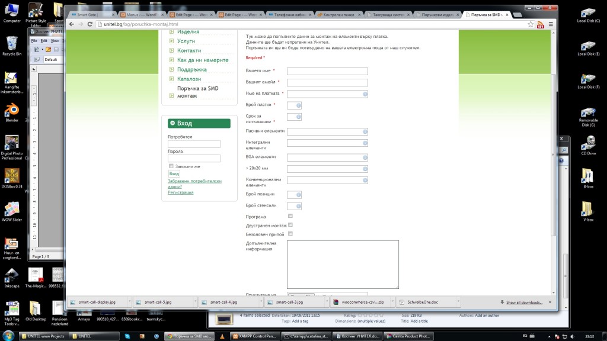607x341 pixels.
Task: Tick the Програма checkbox
Action: tap(290, 216)
